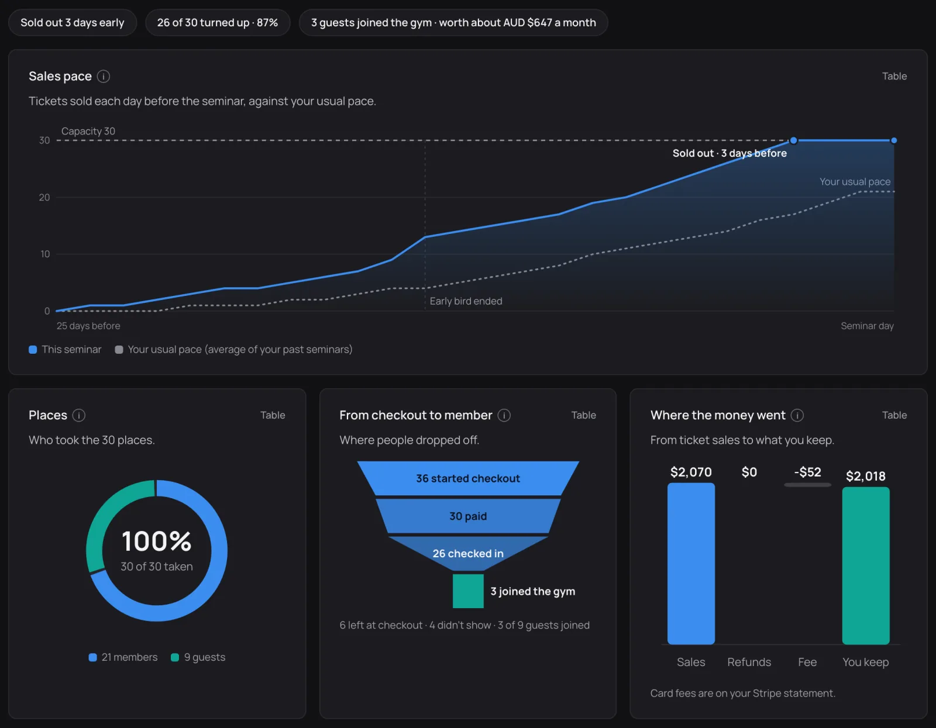The height and width of the screenshot is (728, 936).
Task: Click the 36 started checkout funnel stage
Action: 468,478
